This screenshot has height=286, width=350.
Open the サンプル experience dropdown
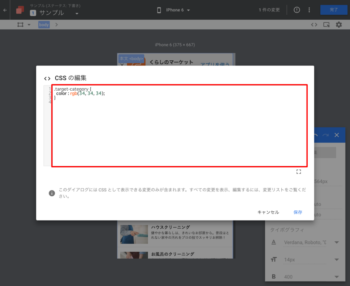coord(77,13)
